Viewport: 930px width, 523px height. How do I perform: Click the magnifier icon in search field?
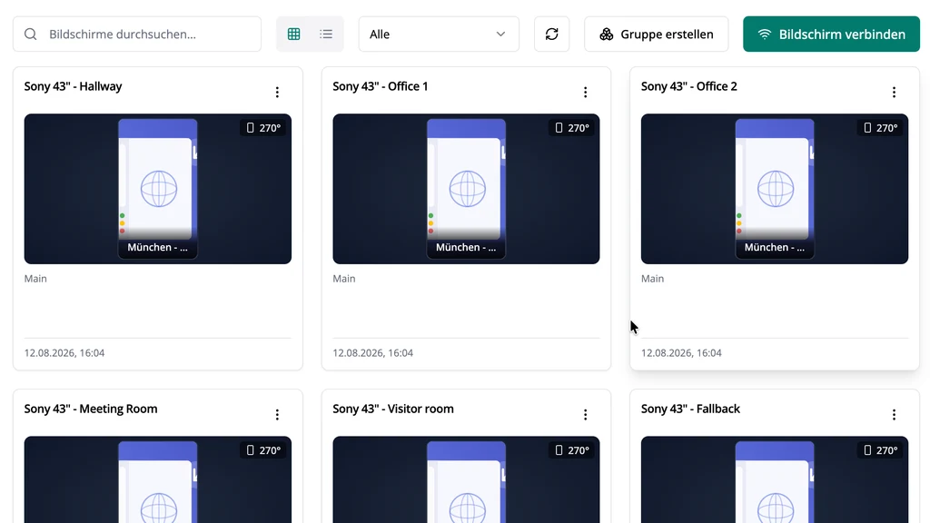(x=30, y=34)
